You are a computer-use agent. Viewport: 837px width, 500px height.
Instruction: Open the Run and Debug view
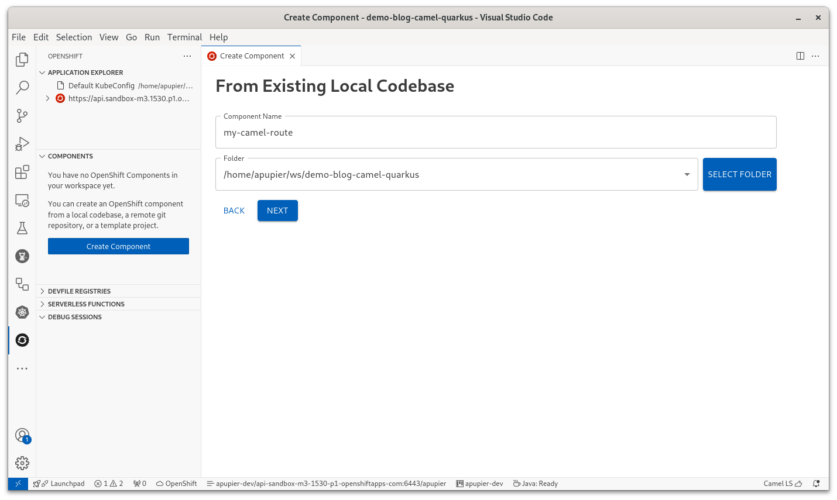click(x=22, y=143)
